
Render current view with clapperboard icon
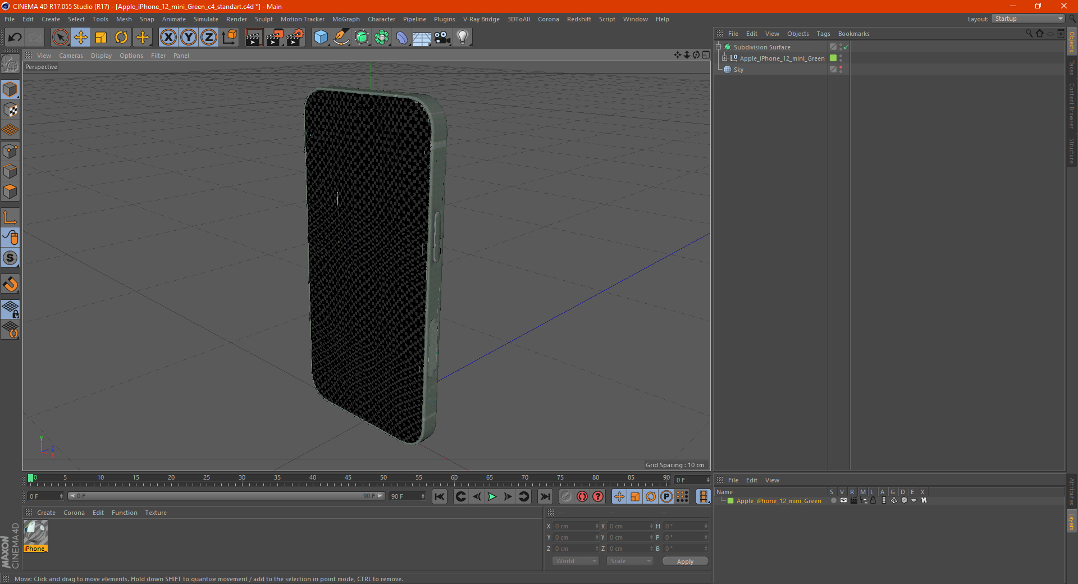click(254, 38)
